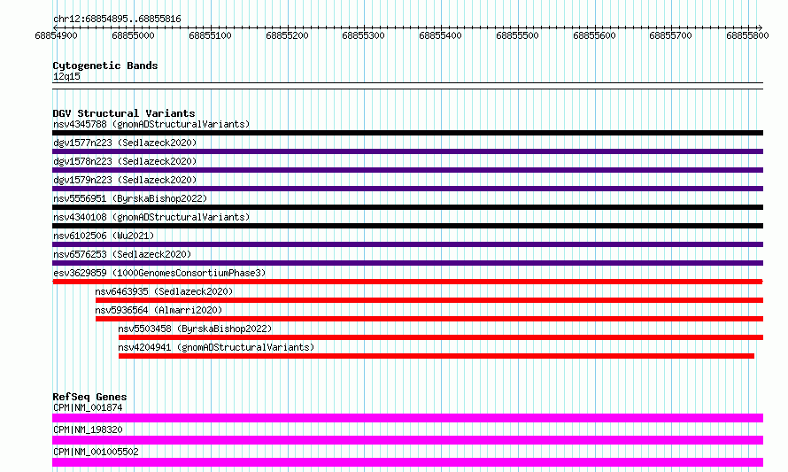Click the black bar under nsv4345788
Viewport: 788px width, 472px height.
tap(407, 133)
